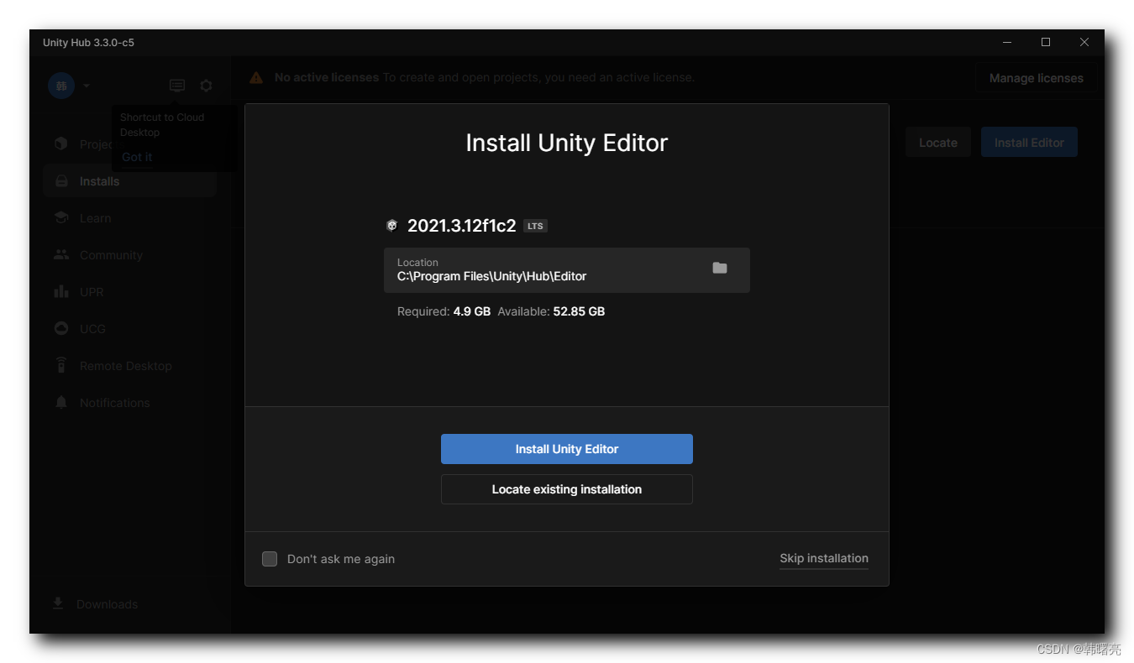Click the Unity cube icon beside 2021.3.12f1c2
Image resolution: width=1134 pixels, height=663 pixels.
(391, 225)
